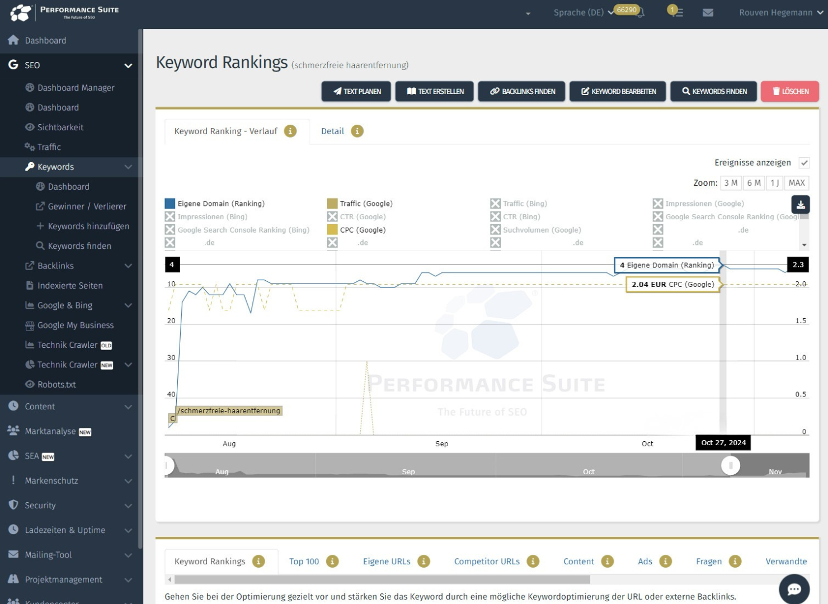Click info icon next to Top 100
Image resolution: width=828 pixels, height=604 pixels.
tap(332, 561)
